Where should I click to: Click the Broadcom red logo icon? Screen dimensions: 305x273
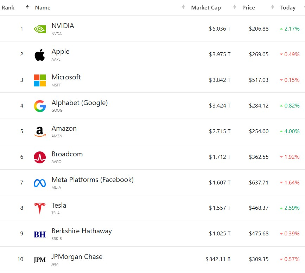40,157
